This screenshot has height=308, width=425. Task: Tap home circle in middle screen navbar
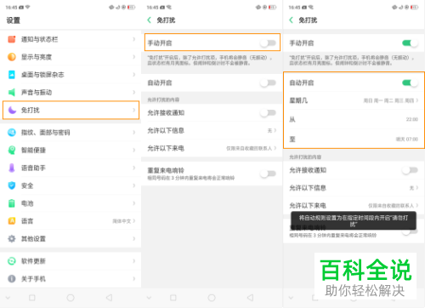(212, 298)
